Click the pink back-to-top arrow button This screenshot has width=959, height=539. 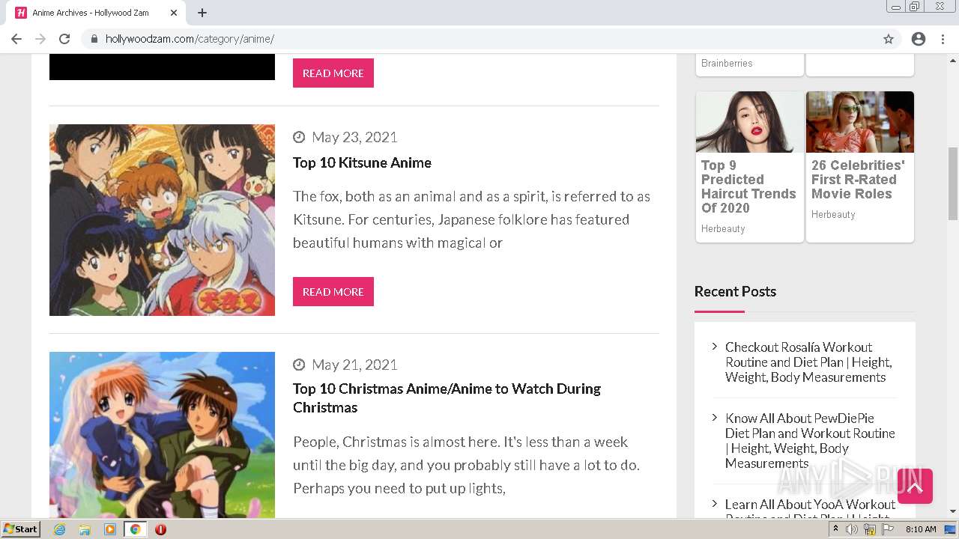pos(915,487)
